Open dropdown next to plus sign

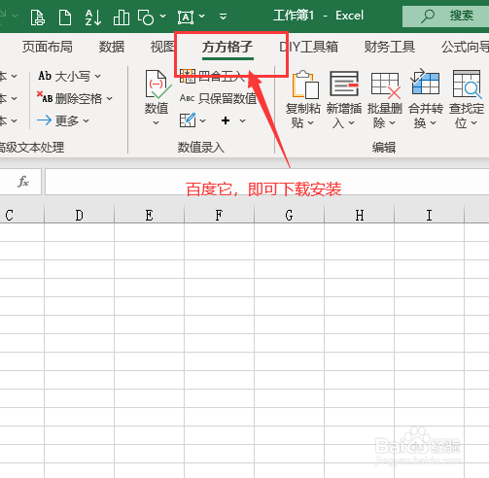pyautogui.click(x=243, y=120)
